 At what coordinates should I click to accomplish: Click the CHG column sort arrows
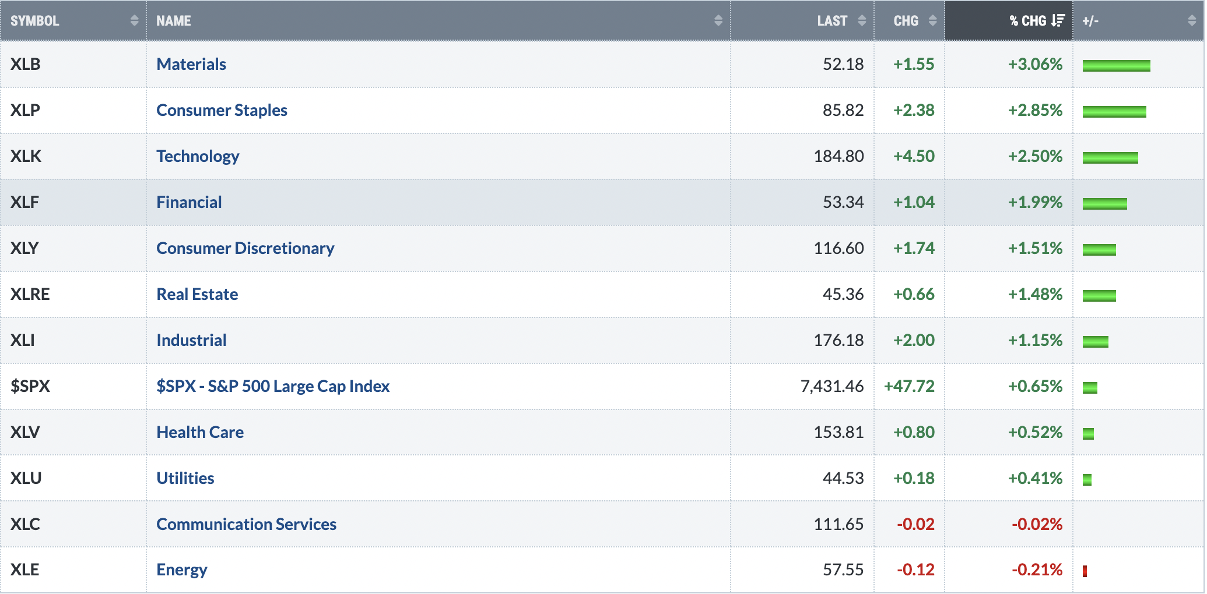tap(933, 21)
